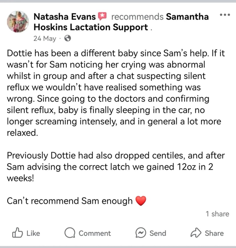The width and height of the screenshot is (236, 248).
Task: Tap the Like text label
Action: (33, 233)
